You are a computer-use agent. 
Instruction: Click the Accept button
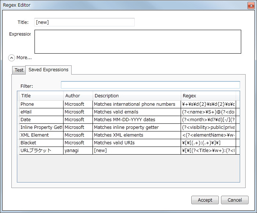click(x=205, y=200)
